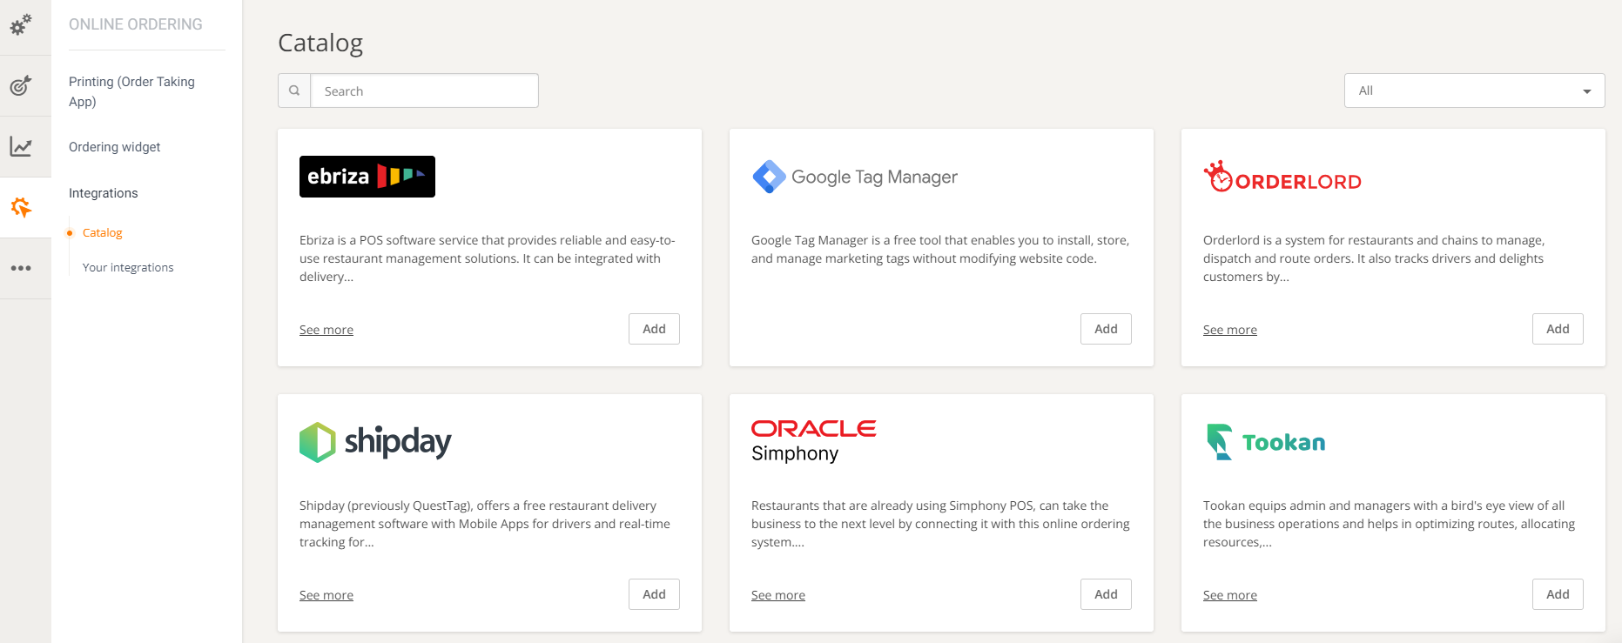Screen dimensions: 1622x643
Task: Click the Google Tag Manager logo
Action: click(854, 177)
